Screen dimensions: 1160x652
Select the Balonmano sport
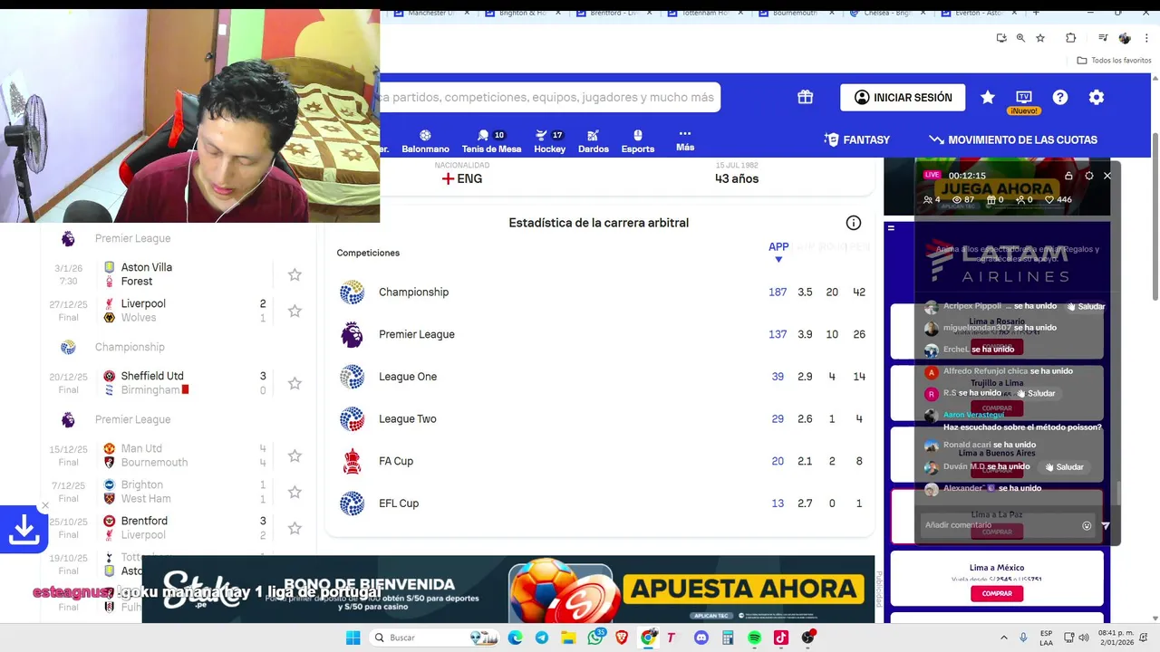(x=425, y=141)
